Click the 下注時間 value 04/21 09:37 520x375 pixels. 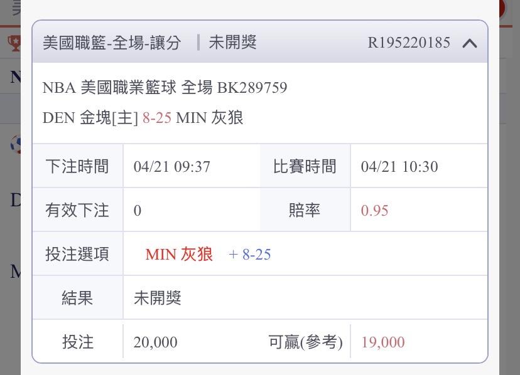(172, 167)
